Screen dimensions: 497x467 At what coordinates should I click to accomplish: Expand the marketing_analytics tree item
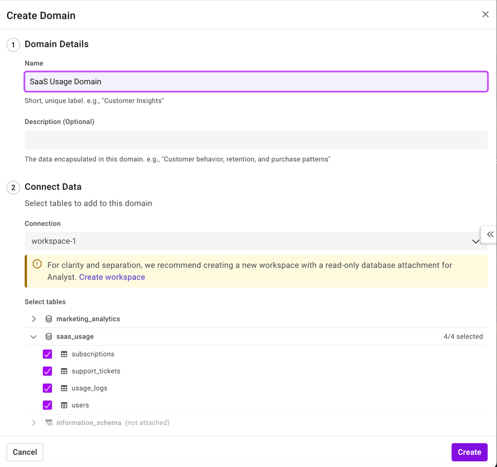[33, 319]
